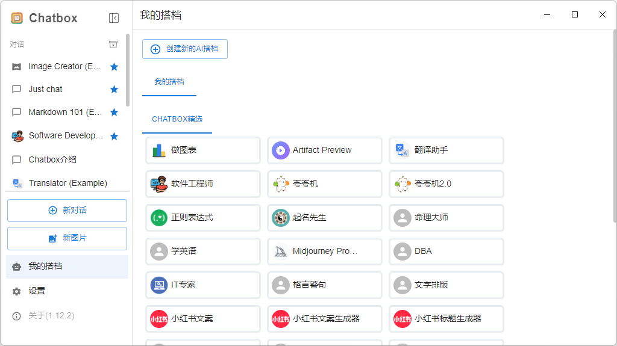Click the robot icon beside 我的搭档
617x346 pixels.
coord(16,267)
